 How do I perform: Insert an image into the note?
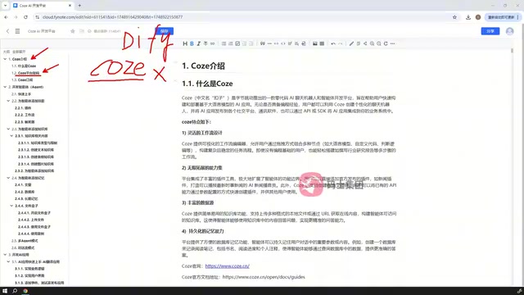point(314,43)
